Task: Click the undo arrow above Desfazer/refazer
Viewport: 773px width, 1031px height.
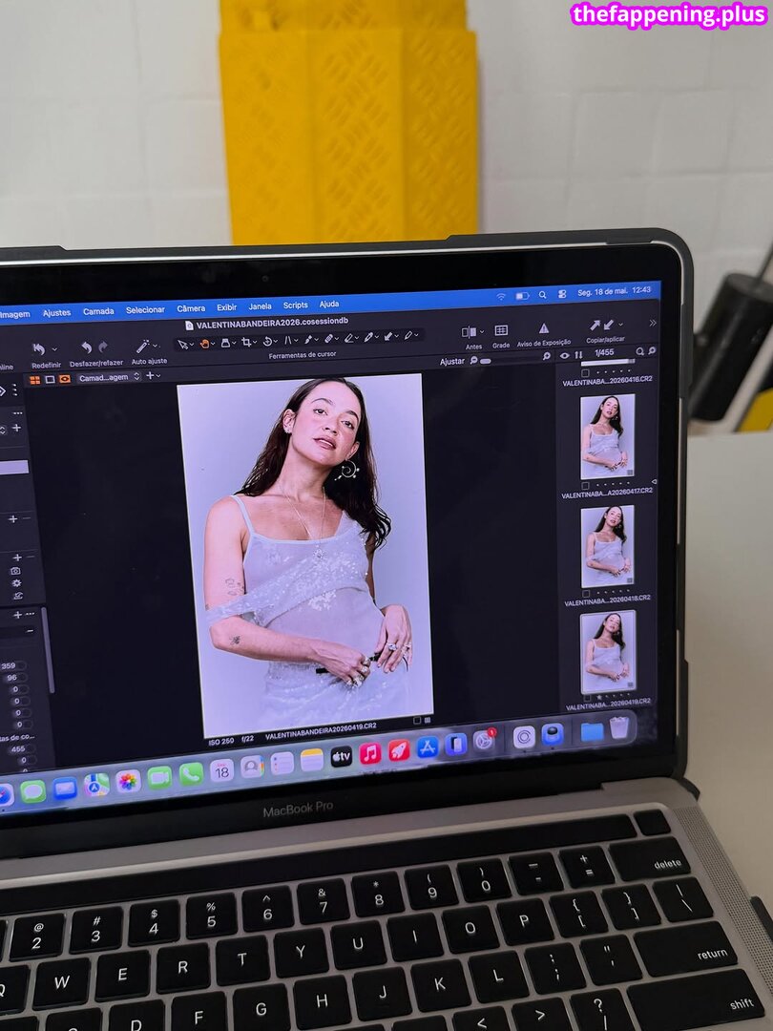Action: click(86, 347)
